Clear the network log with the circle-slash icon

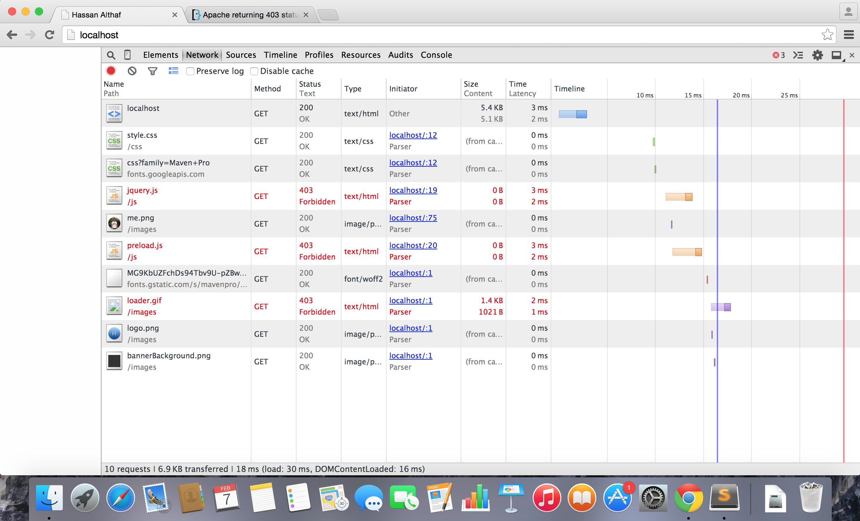coord(132,71)
